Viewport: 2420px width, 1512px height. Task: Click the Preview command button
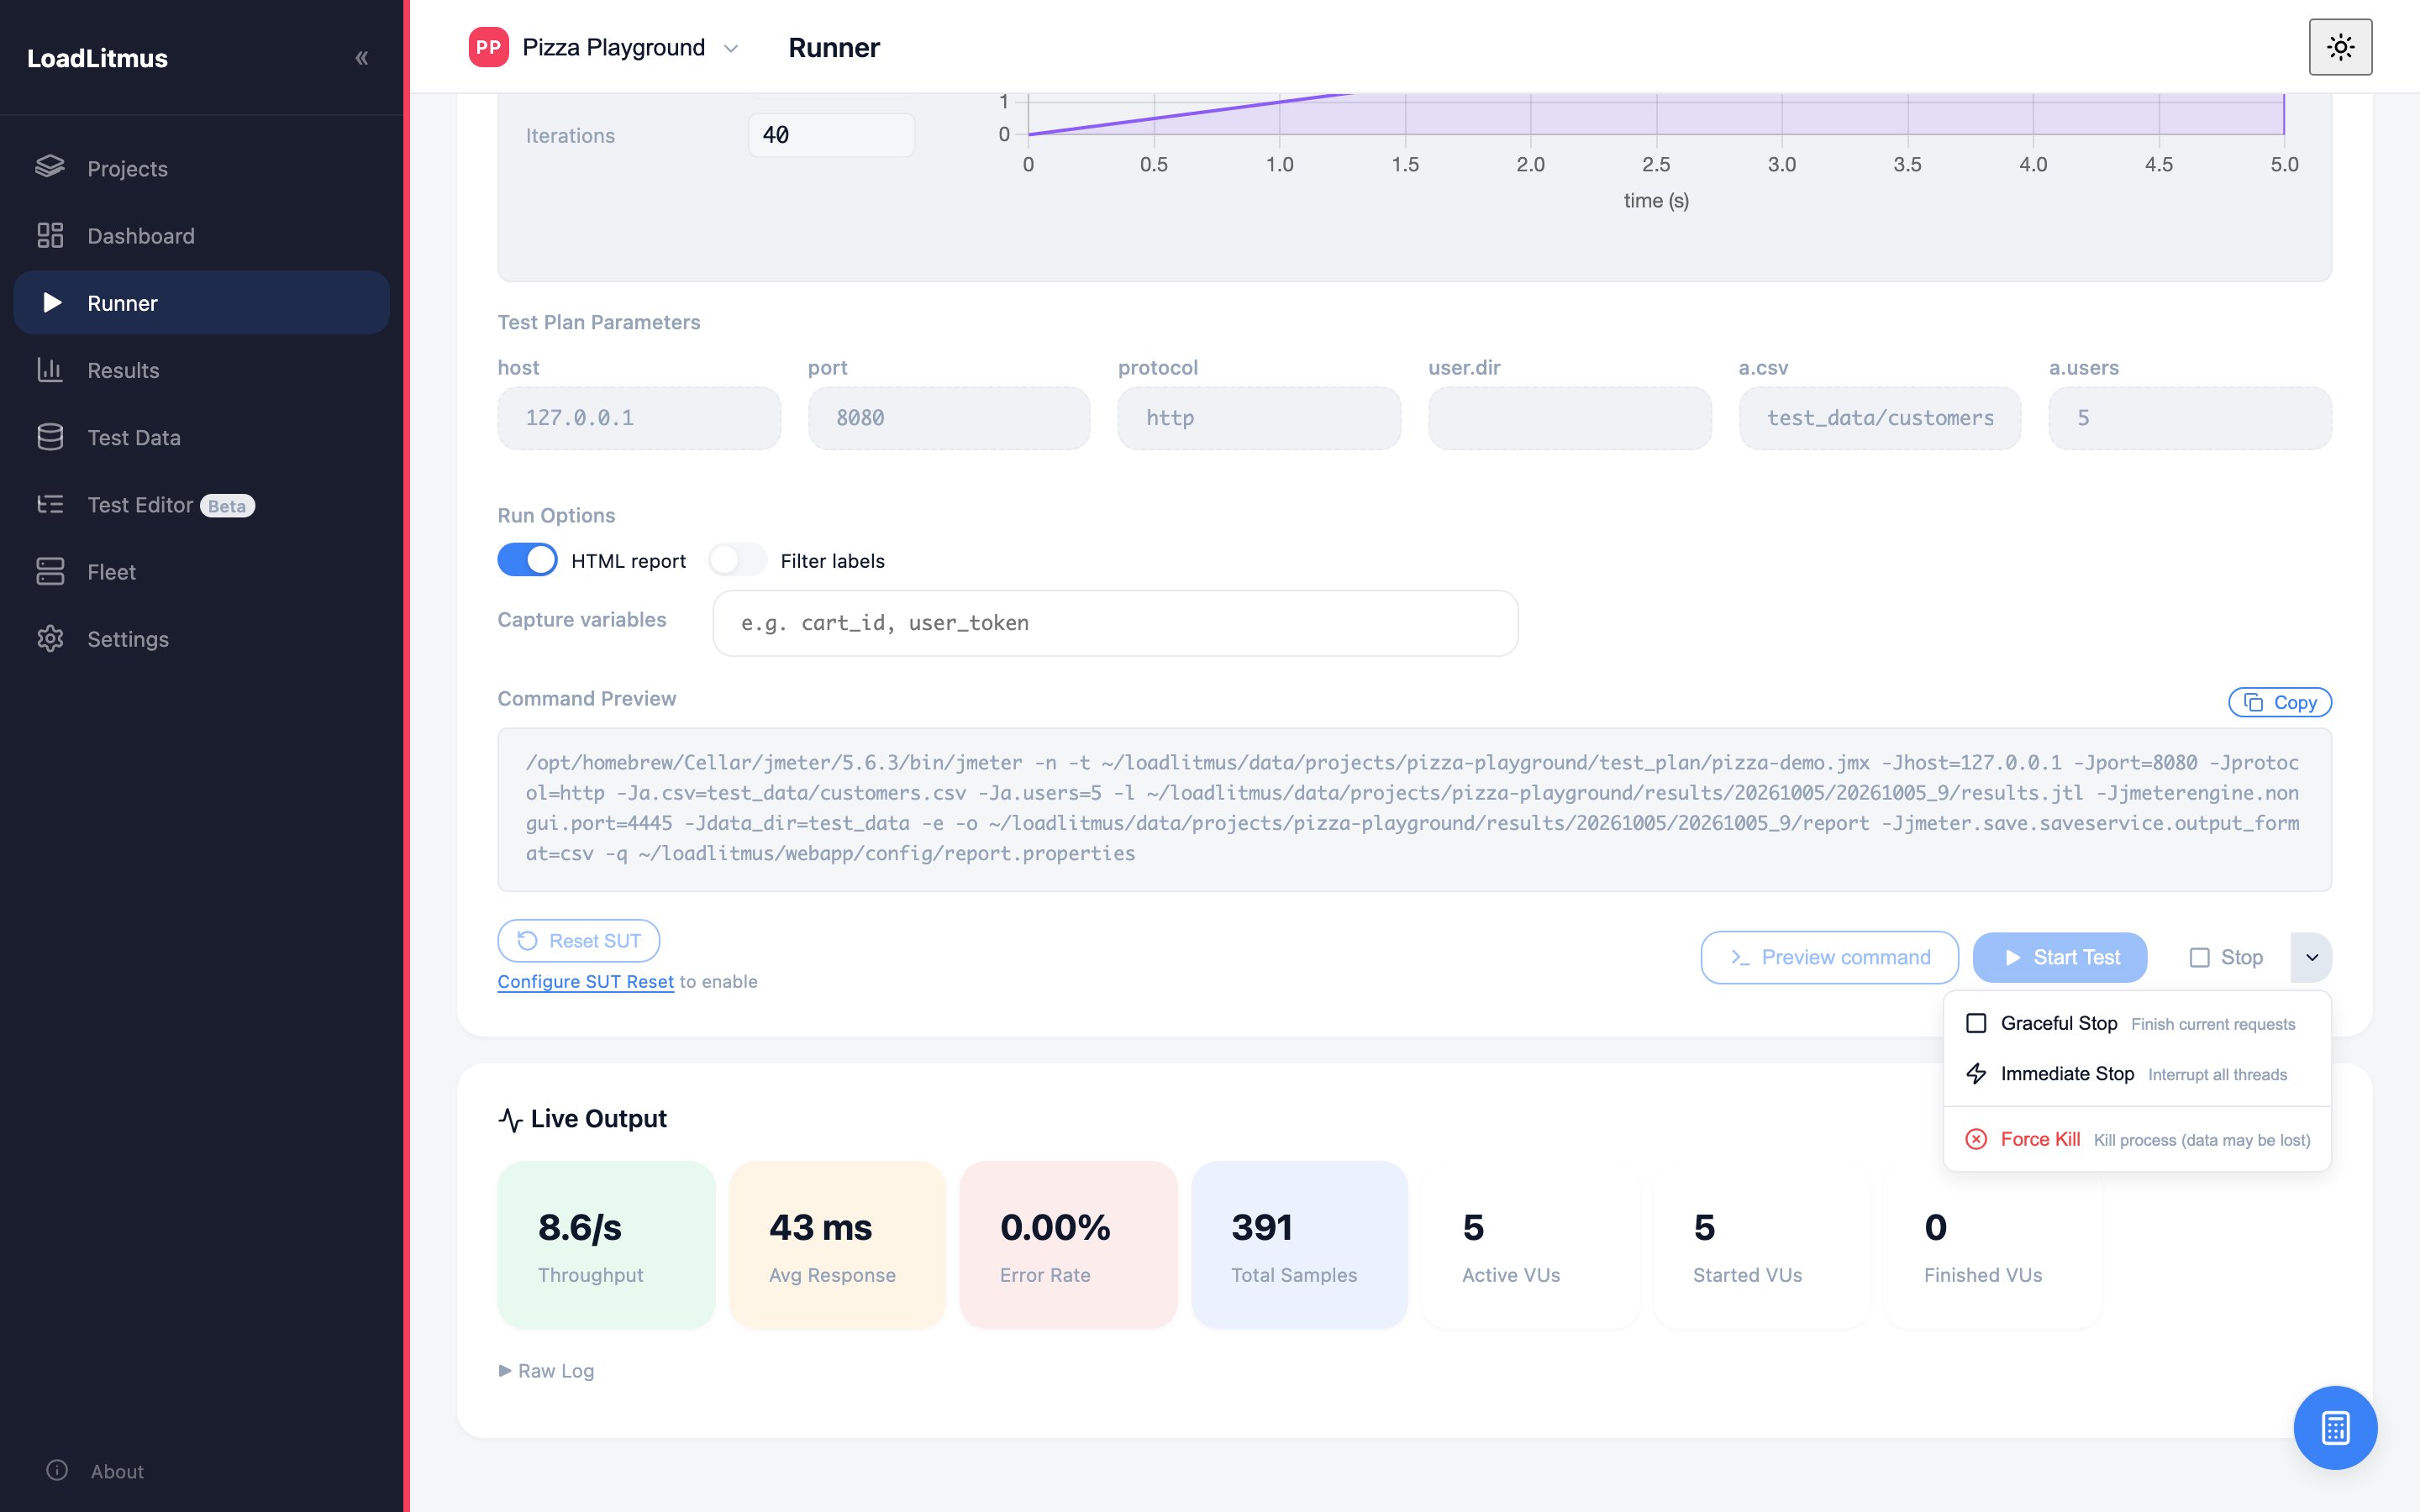coord(1829,957)
